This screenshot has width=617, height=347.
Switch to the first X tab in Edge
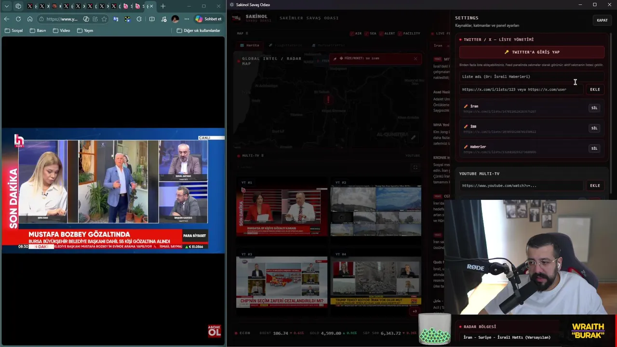coord(30,6)
